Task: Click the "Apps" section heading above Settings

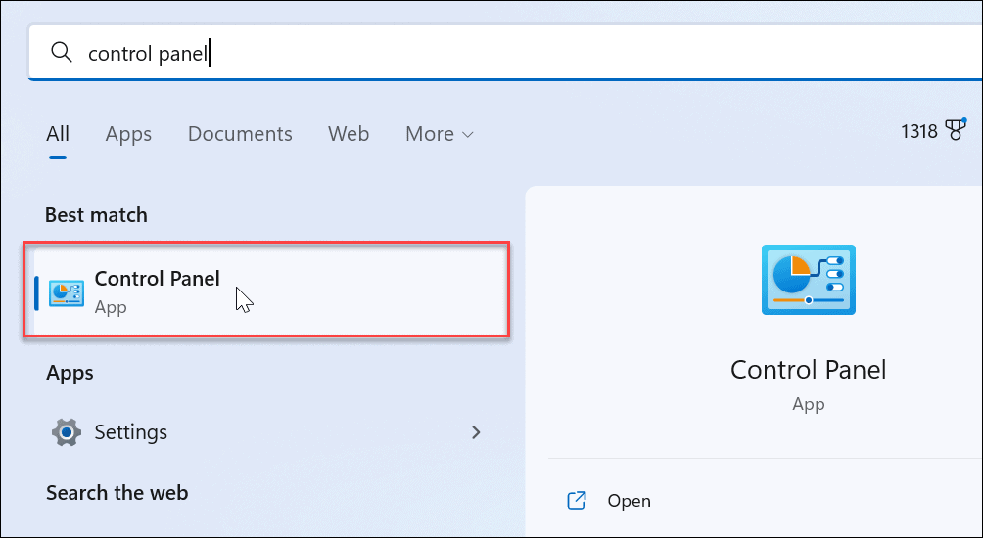Action: pyautogui.click(x=70, y=373)
